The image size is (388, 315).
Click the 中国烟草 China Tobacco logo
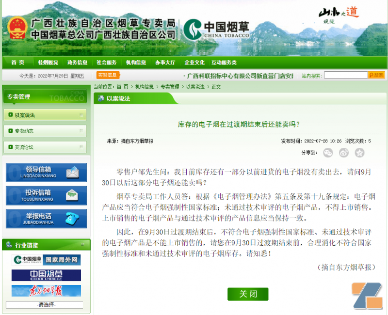pyautogui.click(x=217, y=29)
